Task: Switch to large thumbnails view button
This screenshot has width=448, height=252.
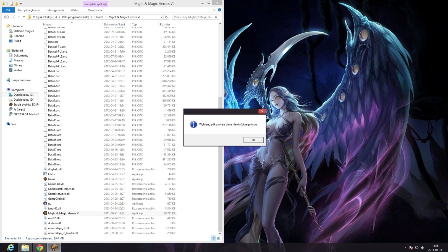Action: (x=219, y=238)
